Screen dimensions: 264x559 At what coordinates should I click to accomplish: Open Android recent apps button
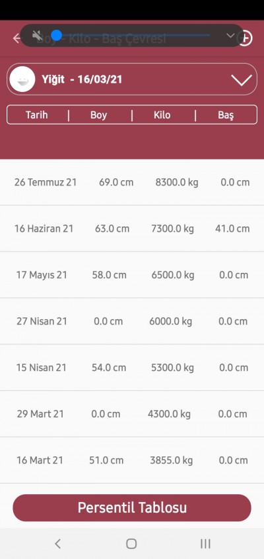click(x=205, y=544)
